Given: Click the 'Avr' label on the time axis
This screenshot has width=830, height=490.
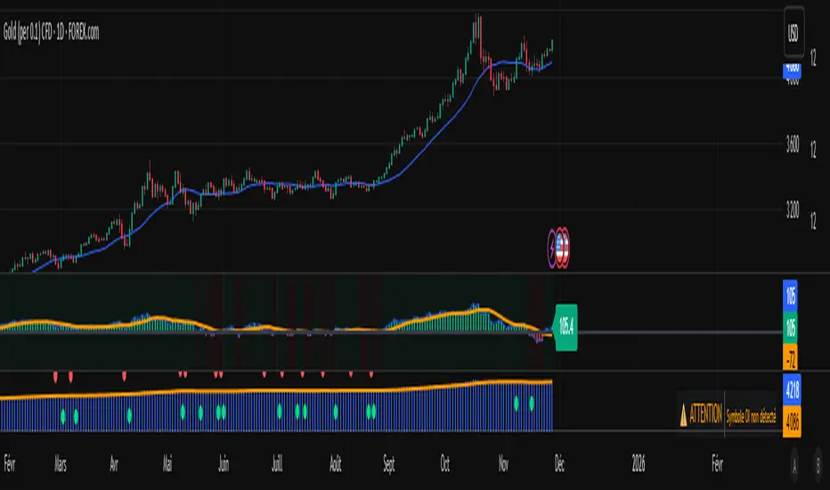Looking at the screenshot, I should coord(114,464).
